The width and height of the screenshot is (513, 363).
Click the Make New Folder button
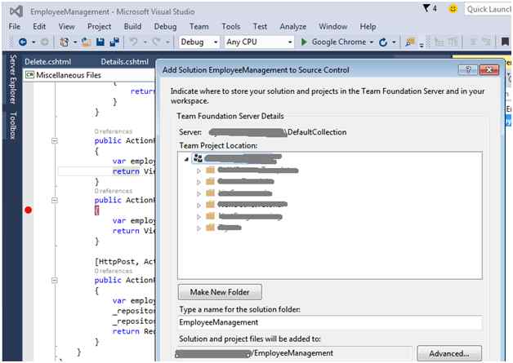coord(220,292)
